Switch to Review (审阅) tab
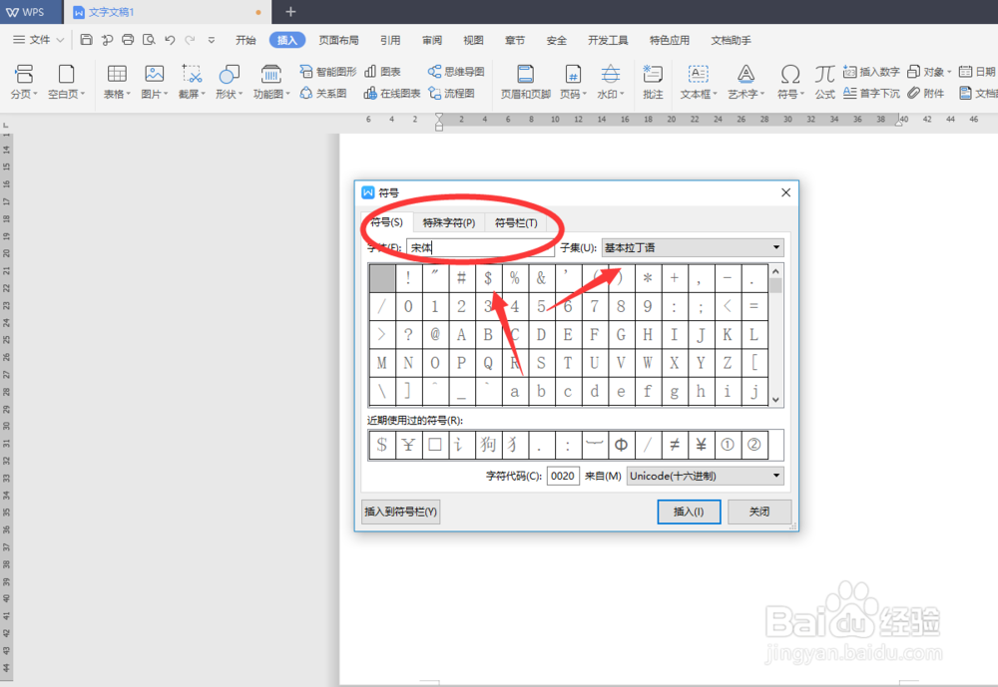The width and height of the screenshot is (998, 687). [431, 40]
